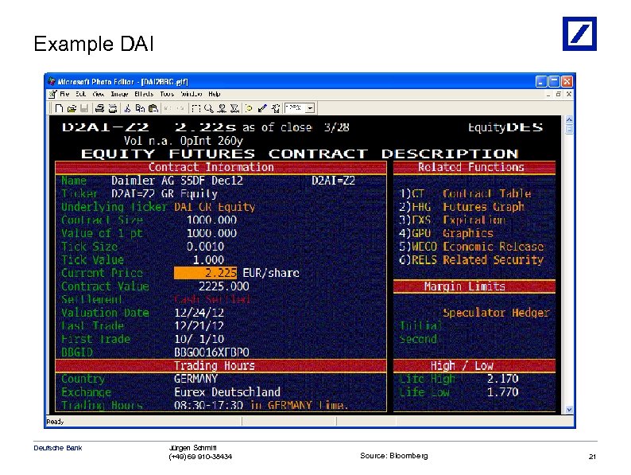Screen dimensions: 631x475
Task: Minimize the inner document window
Action: [x=548, y=94]
